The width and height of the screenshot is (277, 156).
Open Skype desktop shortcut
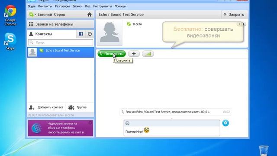coord(10,41)
